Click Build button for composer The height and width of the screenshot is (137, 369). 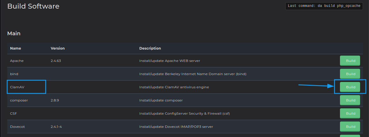pyautogui.click(x=350, y=100)
